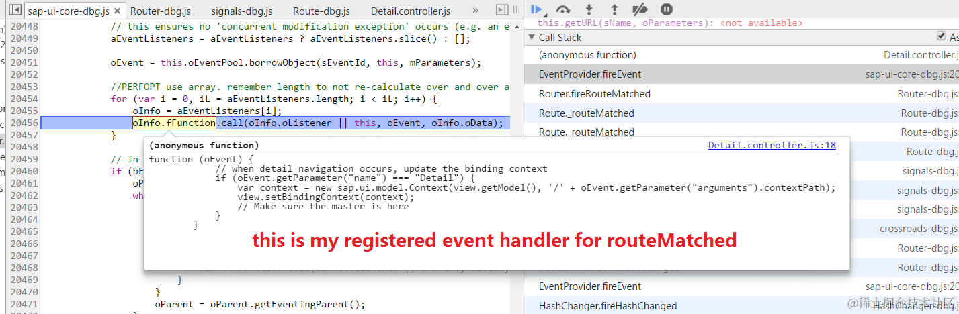This screenshot has width=959, height=314.
Task: Click the oEvent borrowObject code line
Action: pyautogui.click(x=296, y=62)
